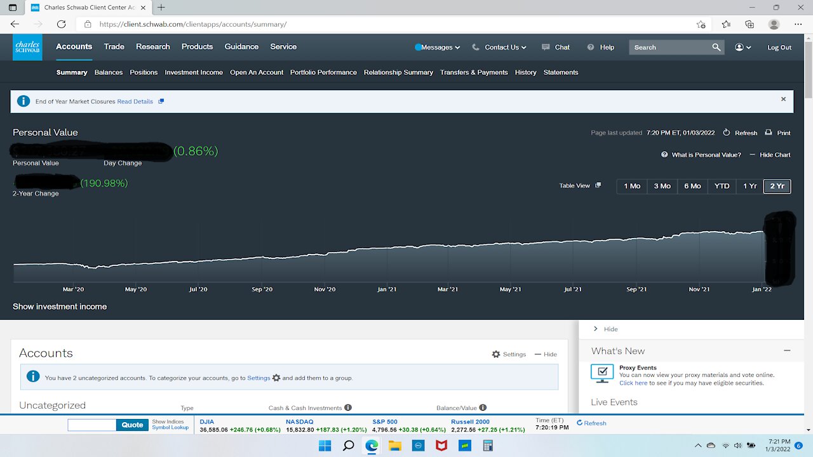This screenshot has height=457, width=813.
Task: Open Windows taskbar search
Action: (x=348, y=446)
